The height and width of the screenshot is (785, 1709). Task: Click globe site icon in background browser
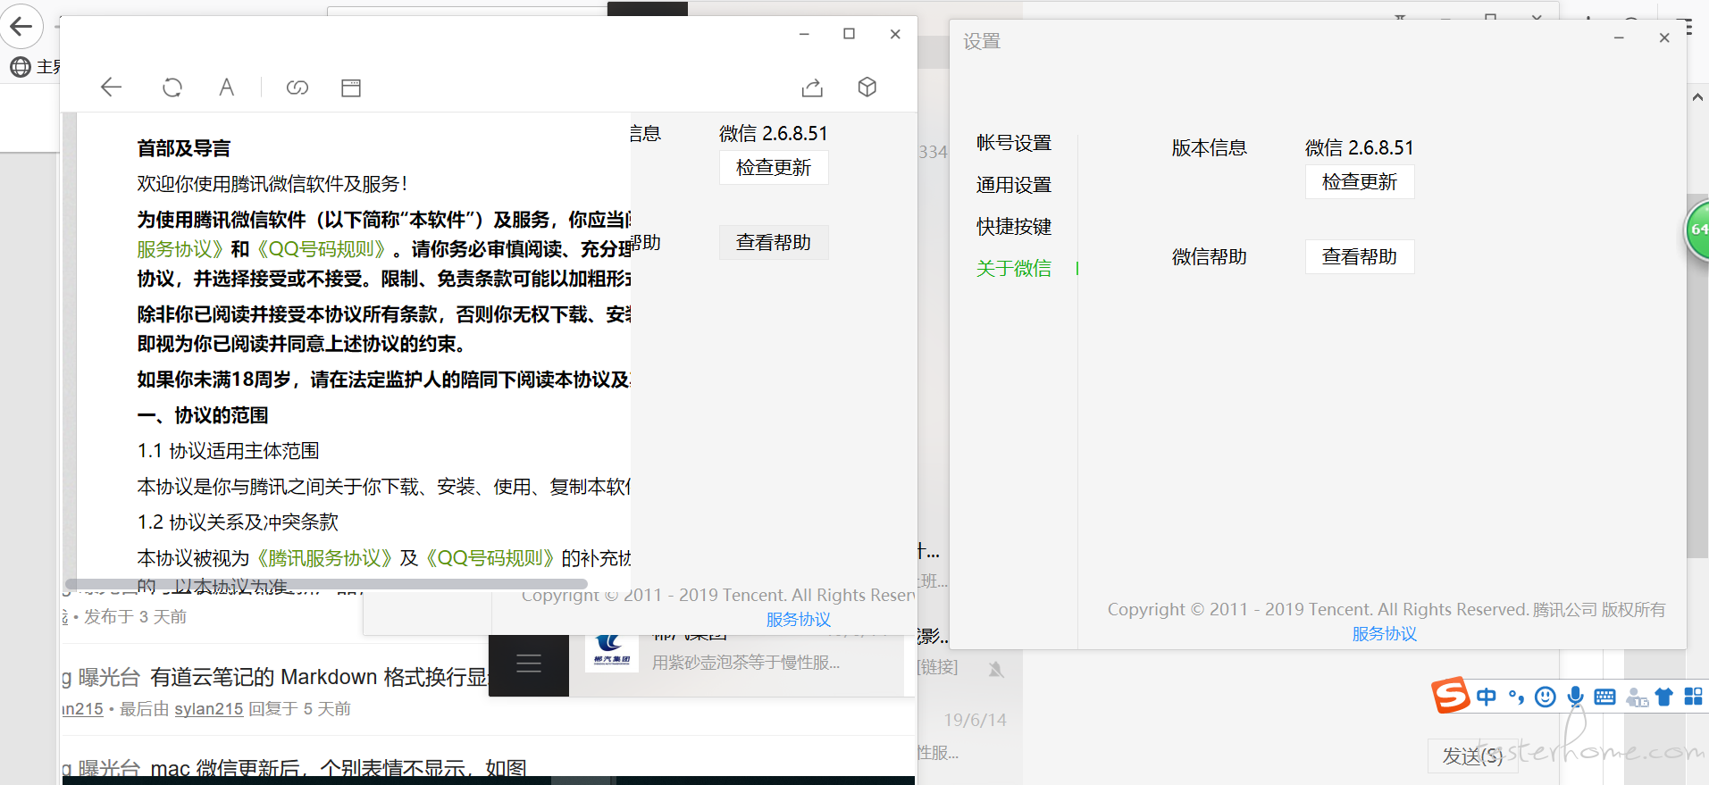[x=20, y=67]
